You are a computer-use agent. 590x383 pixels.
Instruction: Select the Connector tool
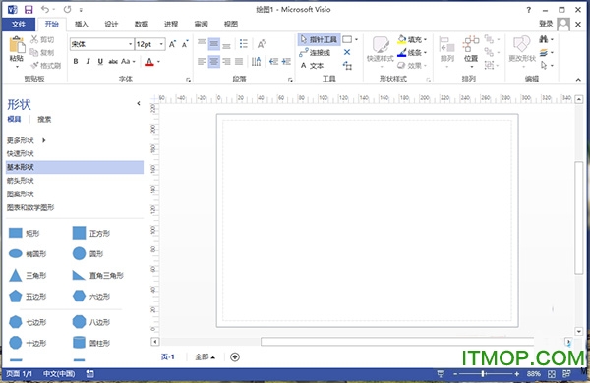(x=315, y=53)
